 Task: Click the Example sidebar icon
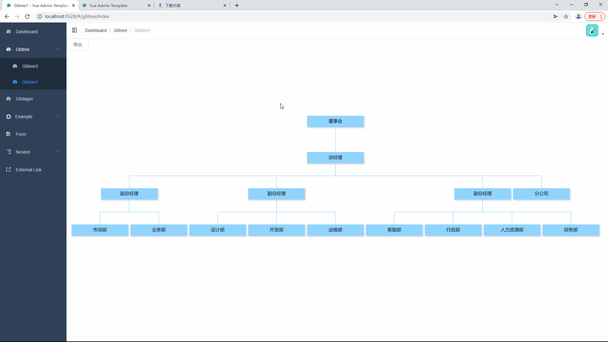tap(9, 117)
